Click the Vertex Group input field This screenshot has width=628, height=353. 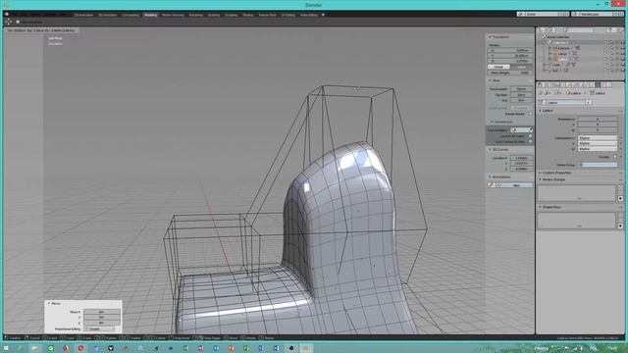pyautogui.click(x=598, y=165)
